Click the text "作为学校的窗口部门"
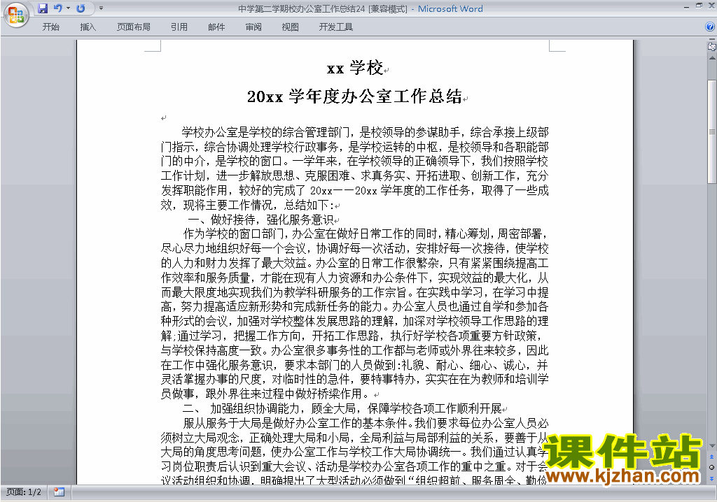717x502 pixels. 233,234
